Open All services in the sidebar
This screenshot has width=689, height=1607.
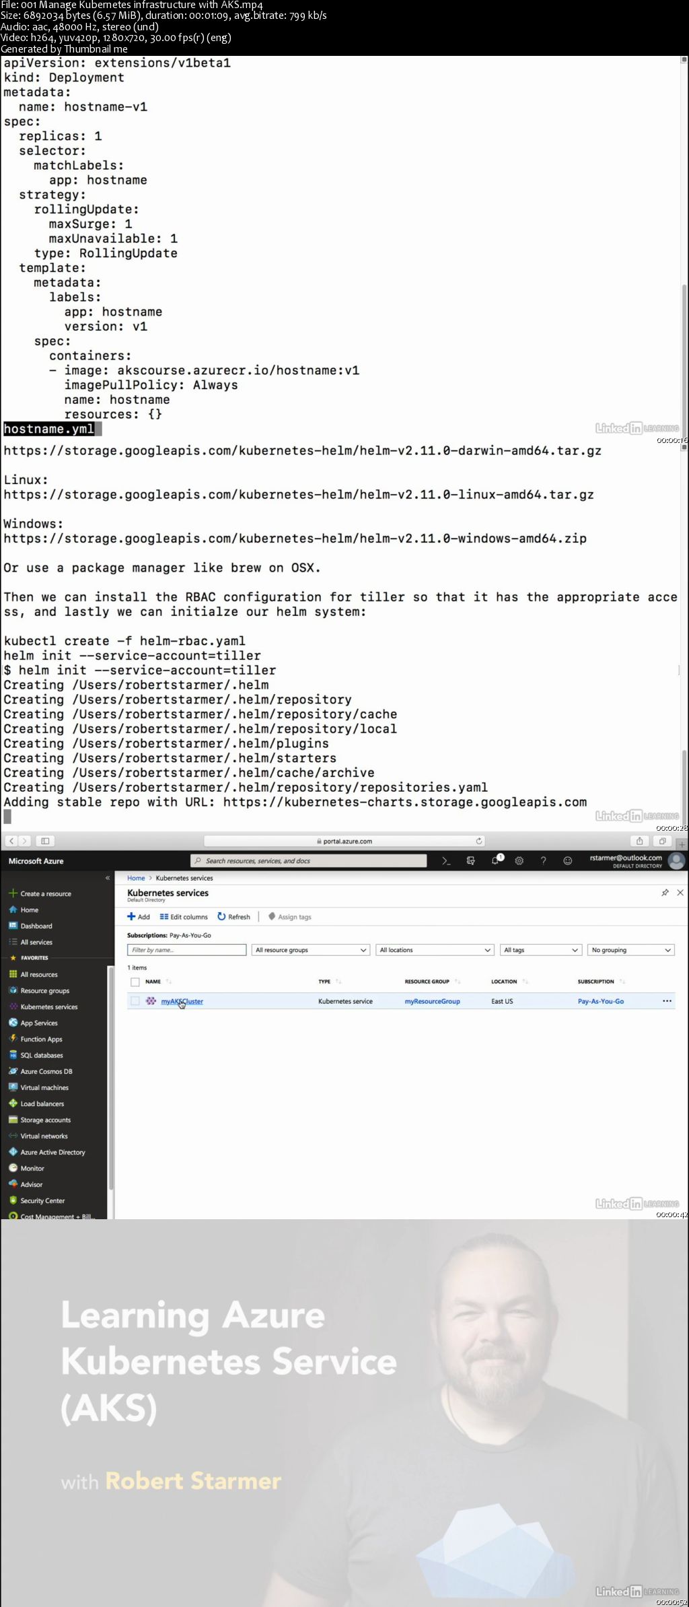point(36,942)
